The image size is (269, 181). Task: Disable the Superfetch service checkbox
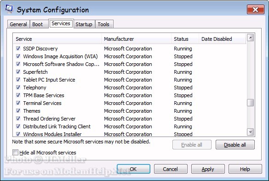coord(18,72)
